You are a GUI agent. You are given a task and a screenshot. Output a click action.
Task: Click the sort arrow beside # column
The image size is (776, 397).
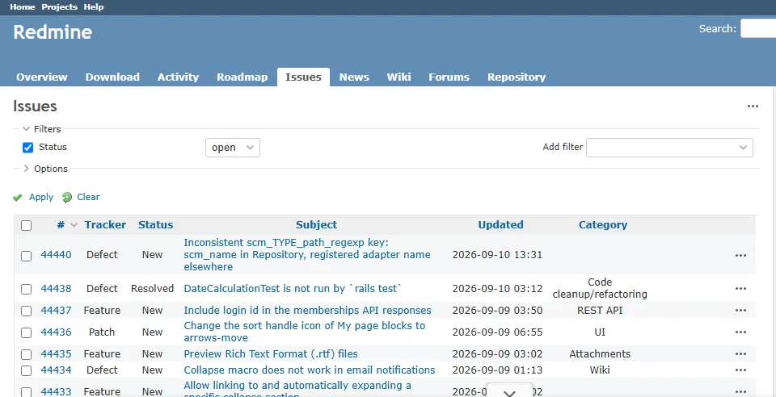(74, 225)
